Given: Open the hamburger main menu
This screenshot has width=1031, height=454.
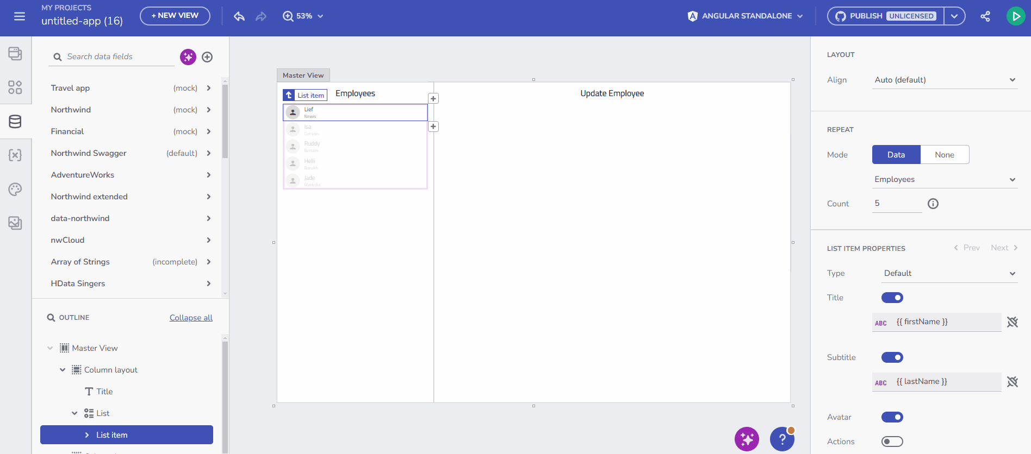Looking at the screenshot, I should point(20,16).
